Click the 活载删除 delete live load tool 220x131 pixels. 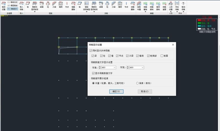click(133, 6)
